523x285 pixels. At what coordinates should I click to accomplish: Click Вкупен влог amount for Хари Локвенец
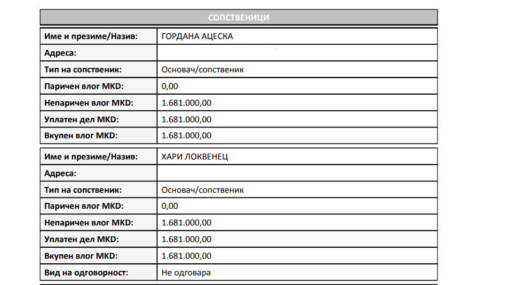coord(187,256)
